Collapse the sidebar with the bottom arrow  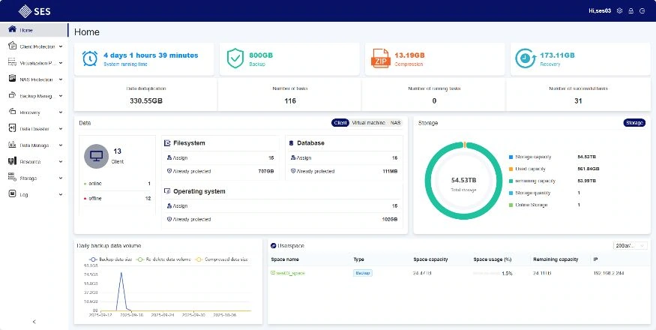34,321
